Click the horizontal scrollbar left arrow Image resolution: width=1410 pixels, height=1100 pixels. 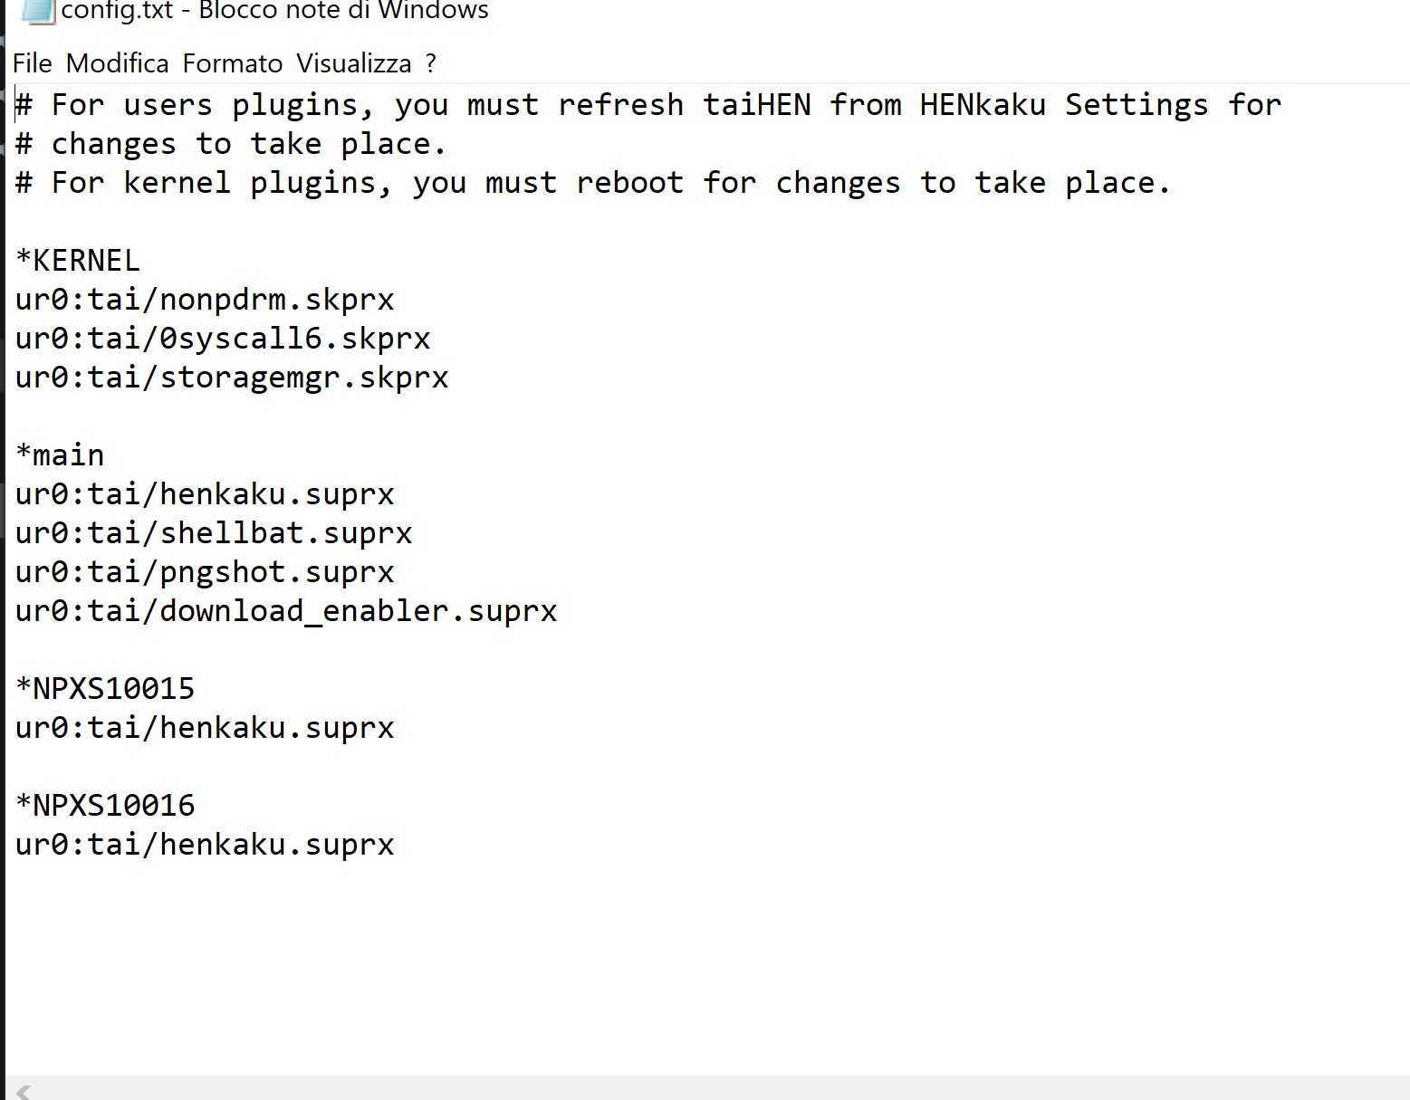pyautogui.click(x=24, y=1090)
